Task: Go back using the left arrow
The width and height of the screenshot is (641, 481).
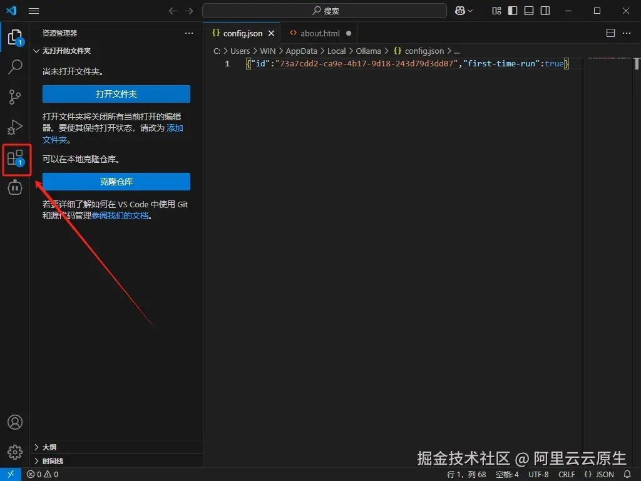Action: (x=173, y=11)
